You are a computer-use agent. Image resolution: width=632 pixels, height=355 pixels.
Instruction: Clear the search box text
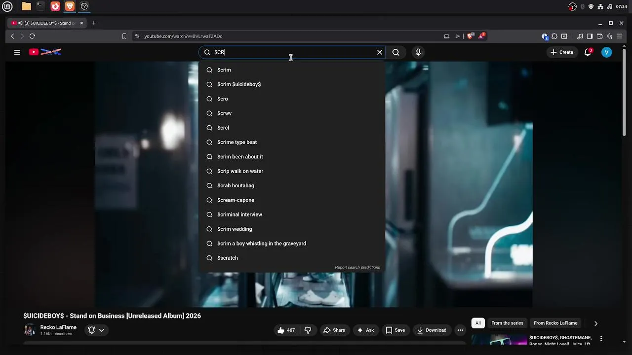pos(380,52)
